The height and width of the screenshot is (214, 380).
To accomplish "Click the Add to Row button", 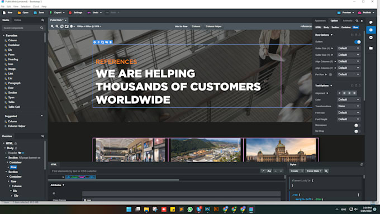I will tap(181, 26).
